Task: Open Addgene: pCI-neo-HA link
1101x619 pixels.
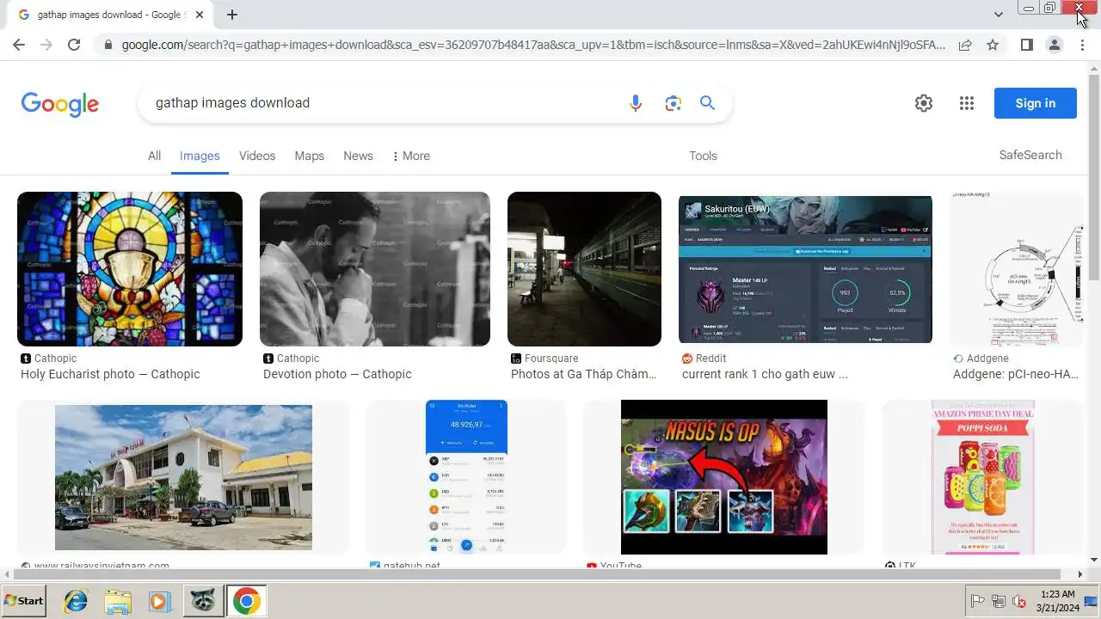Action: [x=1016, y=374]
